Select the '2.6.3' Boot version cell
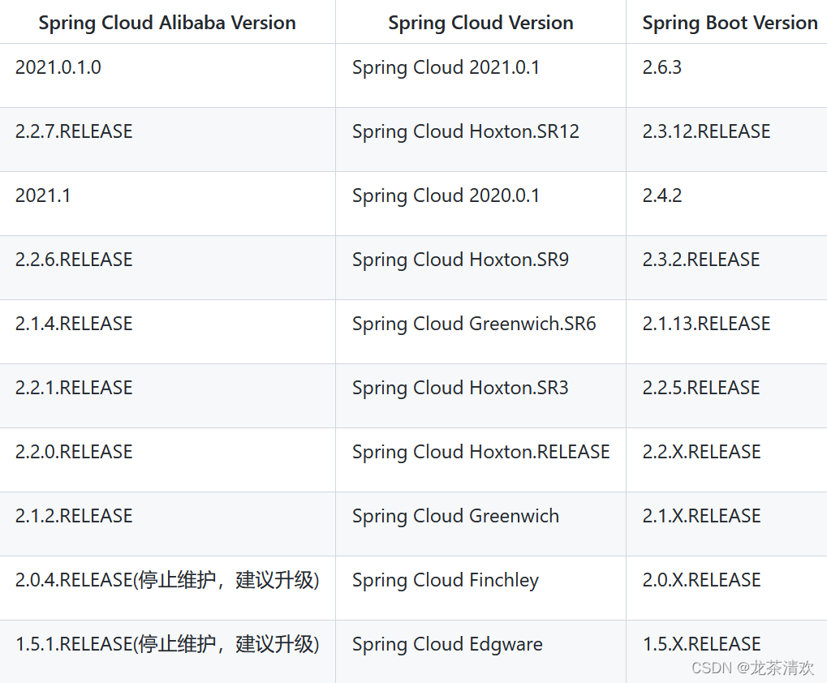This screenshot has width=827, height=683. point(727,75)
